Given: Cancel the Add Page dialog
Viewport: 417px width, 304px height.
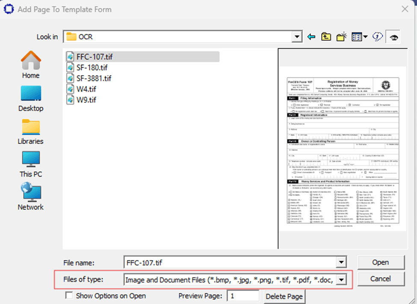Looking at the screenshot, I should pyautogui.click(x=380, y=279).
